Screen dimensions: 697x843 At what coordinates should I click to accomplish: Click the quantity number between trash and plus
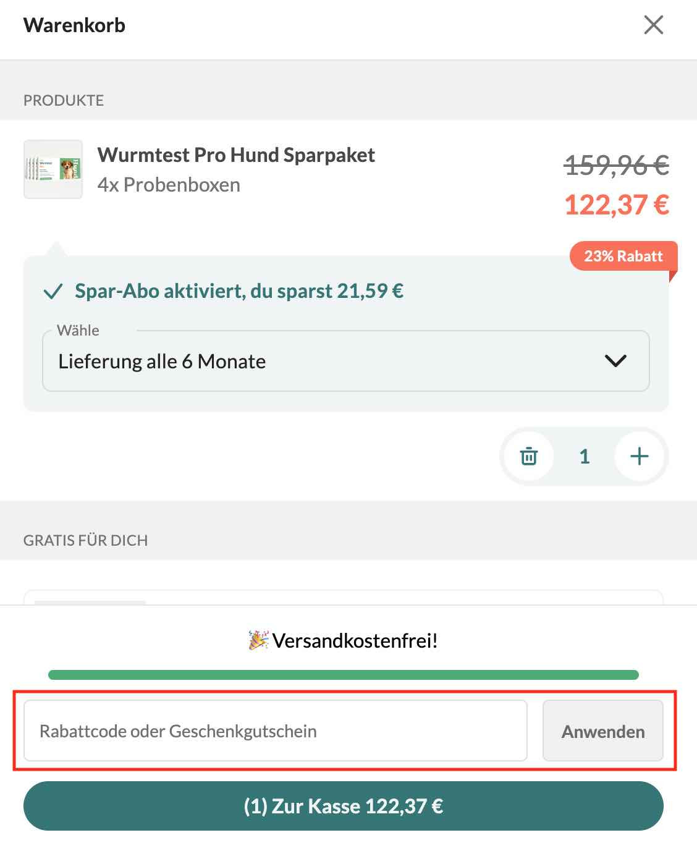click(x=583, y=456)
